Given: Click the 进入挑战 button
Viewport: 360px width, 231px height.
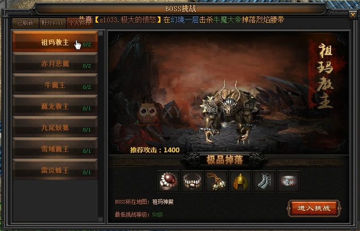Looking at the screenshot, I should click(x=314, y=208).
